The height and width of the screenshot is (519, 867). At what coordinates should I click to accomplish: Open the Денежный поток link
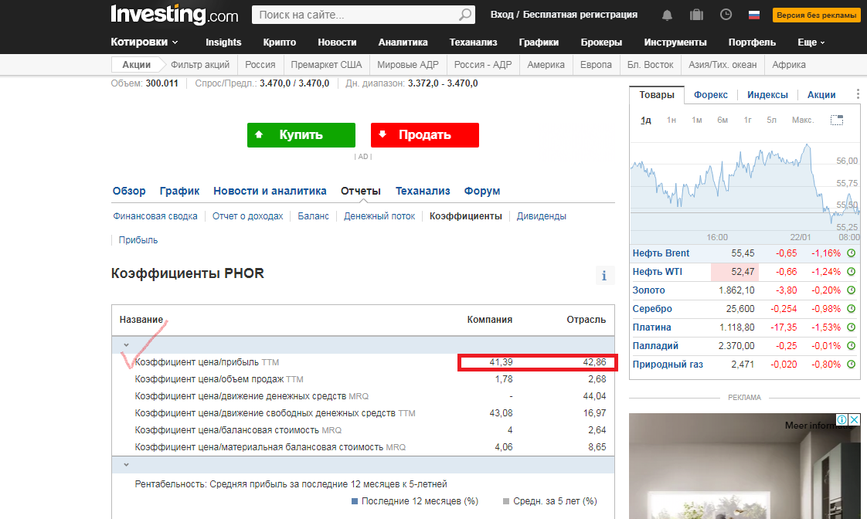point(379,216)
